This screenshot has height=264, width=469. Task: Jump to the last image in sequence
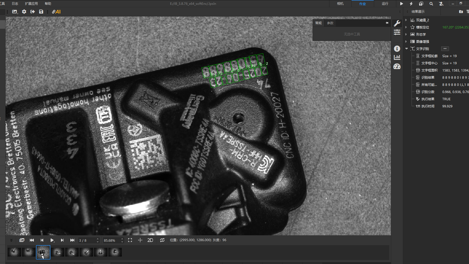tap(72, 240)
